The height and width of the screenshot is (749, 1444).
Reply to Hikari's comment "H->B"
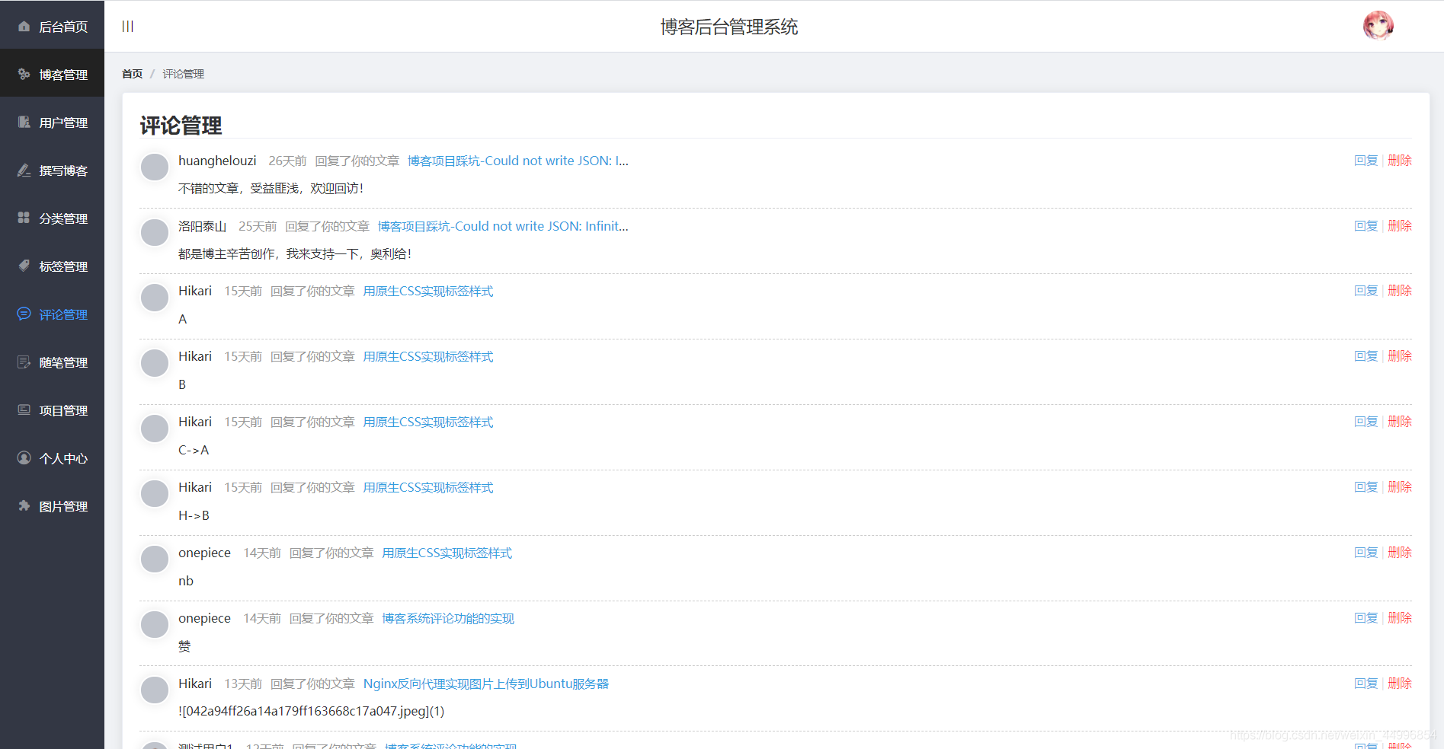click(1366, 487)
